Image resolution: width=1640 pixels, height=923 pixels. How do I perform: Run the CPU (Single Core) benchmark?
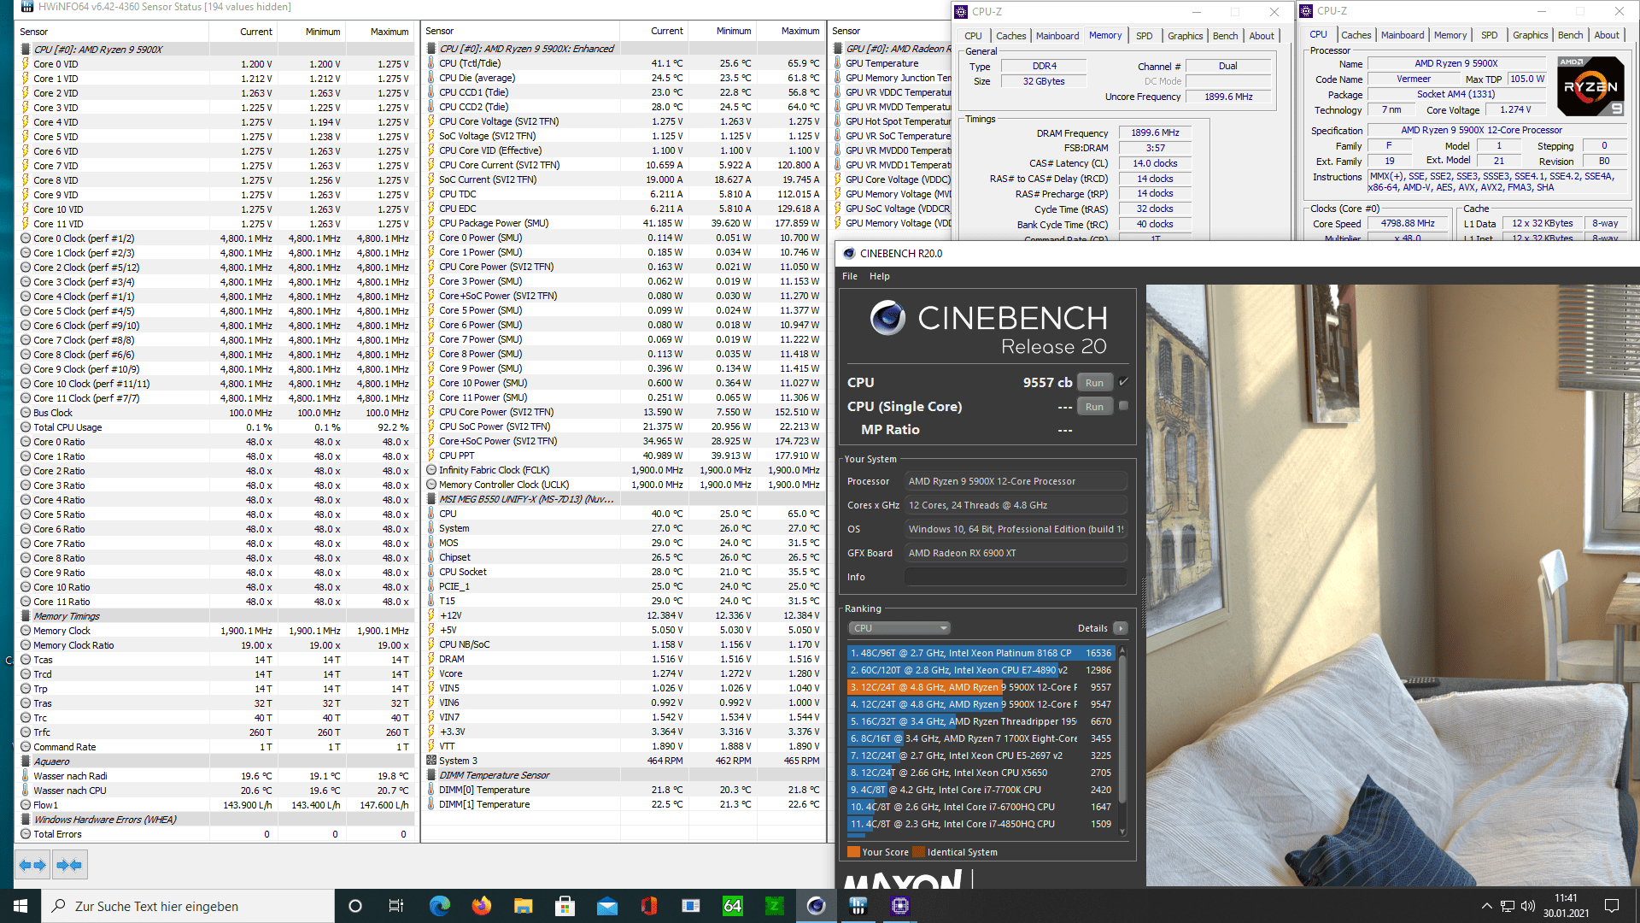click(x=1095, y=407)
